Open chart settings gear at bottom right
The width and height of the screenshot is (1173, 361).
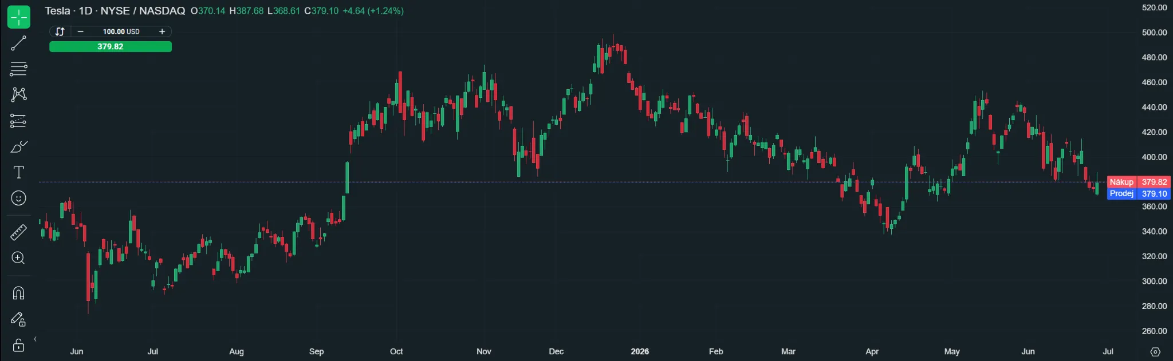click(1155, 352)
